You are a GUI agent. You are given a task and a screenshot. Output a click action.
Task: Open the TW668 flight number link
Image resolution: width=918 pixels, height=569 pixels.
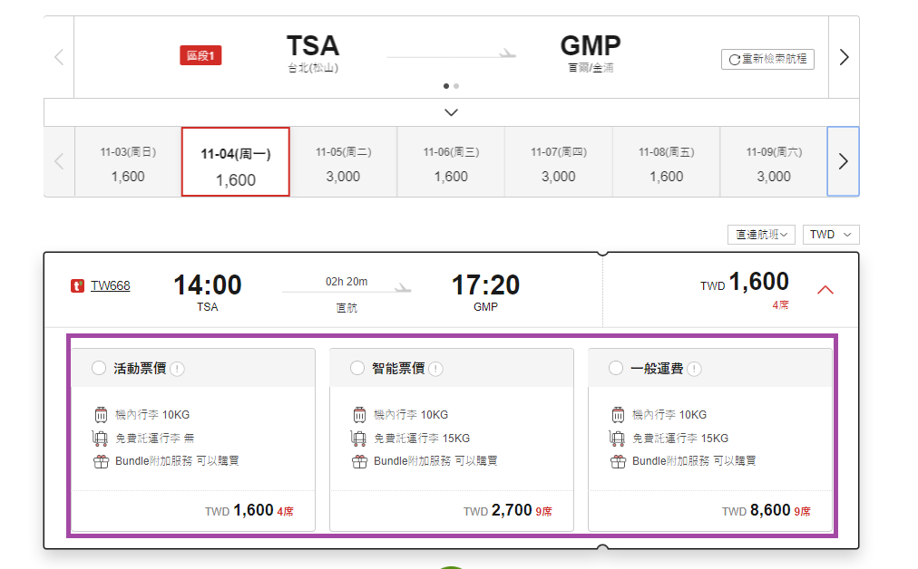click(x=110, y=286)
